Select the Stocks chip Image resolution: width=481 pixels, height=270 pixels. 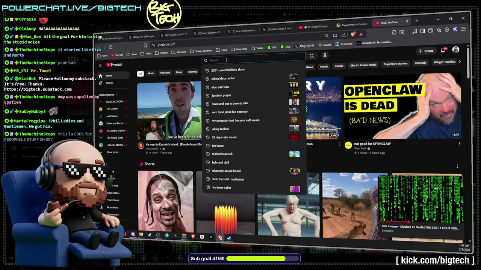tap(339, 66)
